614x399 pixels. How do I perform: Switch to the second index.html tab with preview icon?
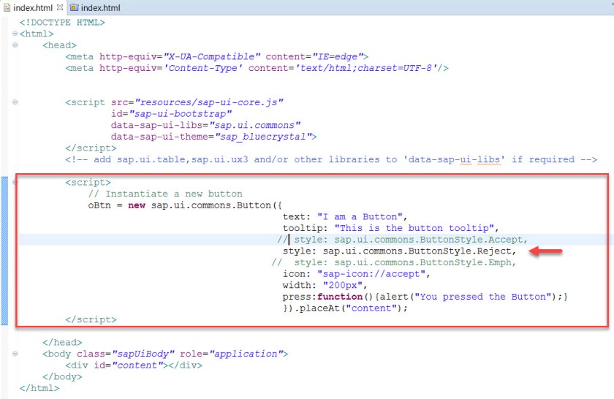tap(95, 7)
